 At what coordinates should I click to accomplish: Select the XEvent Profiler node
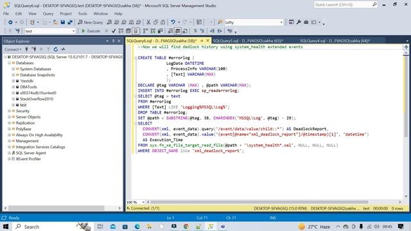pos(28,159)
